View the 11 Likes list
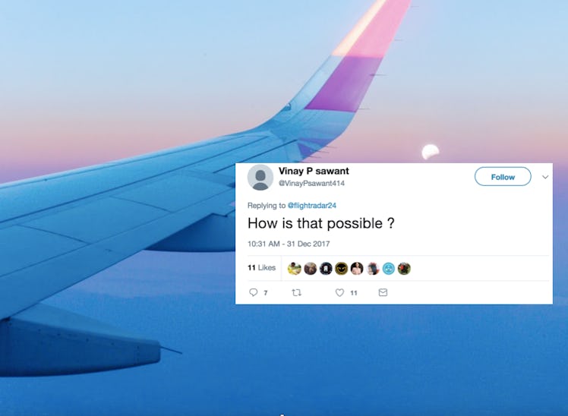 (261, 267)
